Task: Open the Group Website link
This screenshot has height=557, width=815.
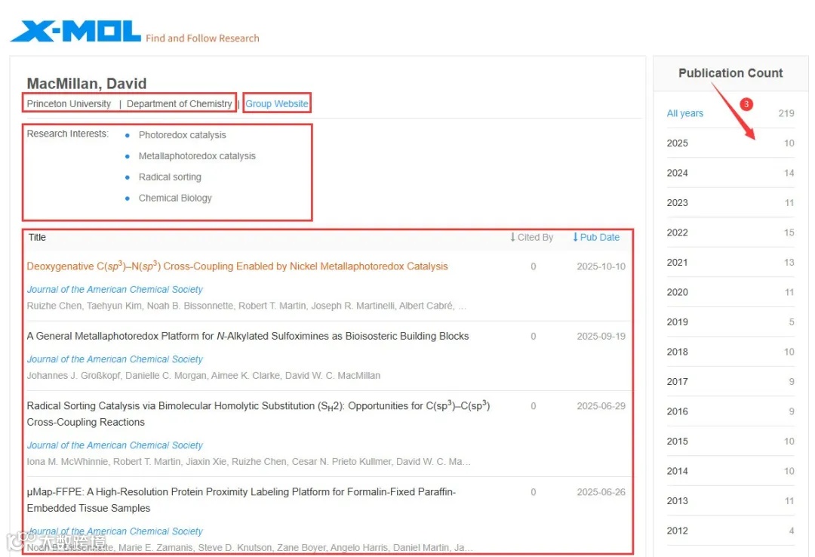Action: coord(276,103)
